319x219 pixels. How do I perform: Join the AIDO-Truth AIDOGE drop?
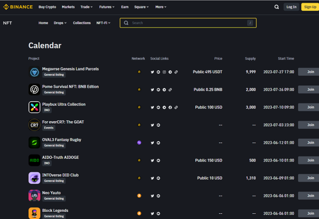[x=309, y=160]
